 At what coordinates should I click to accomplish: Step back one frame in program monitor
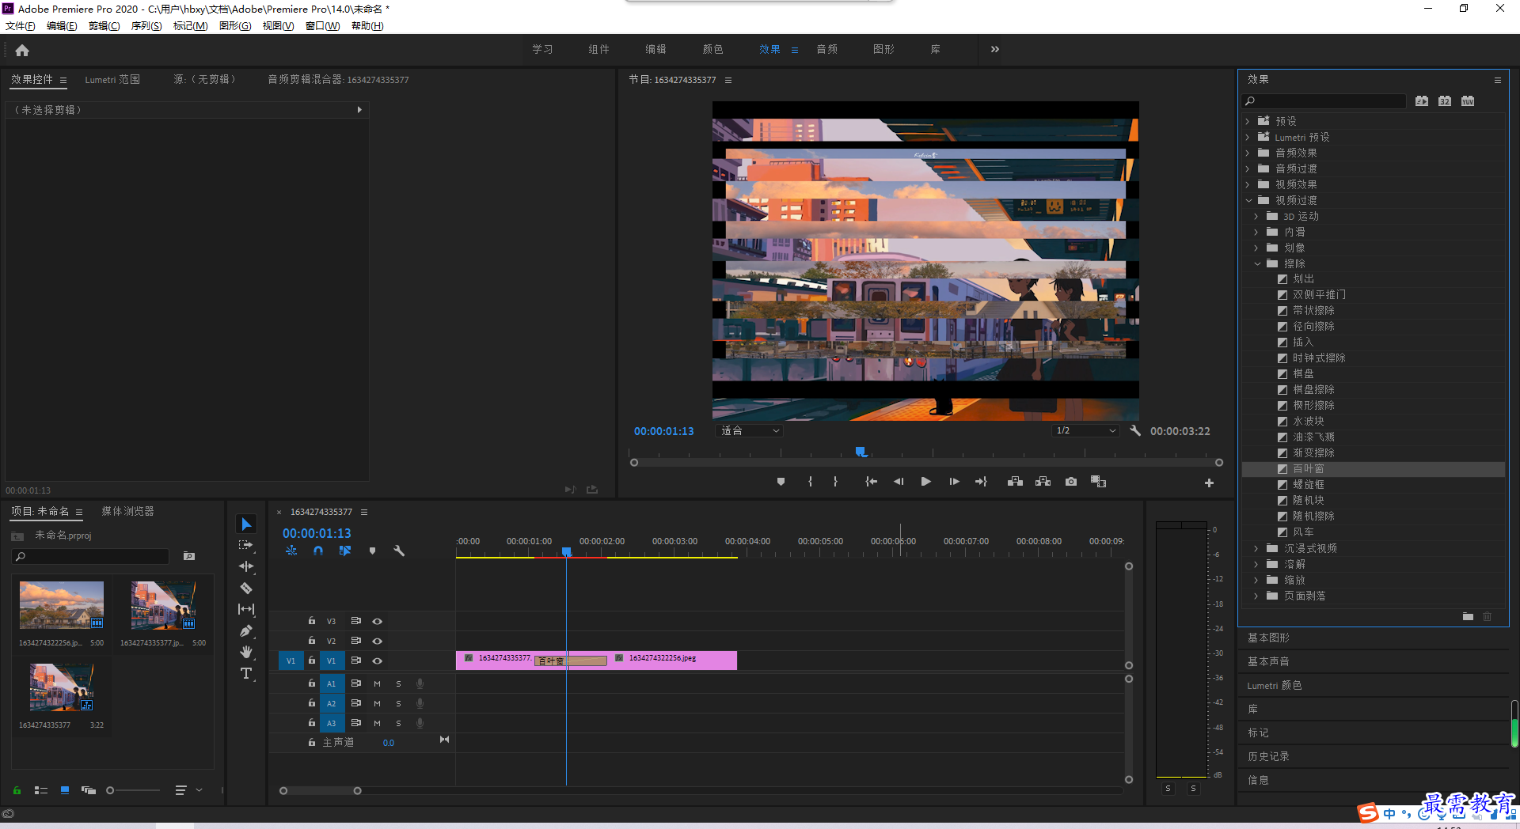click(898, 482)
